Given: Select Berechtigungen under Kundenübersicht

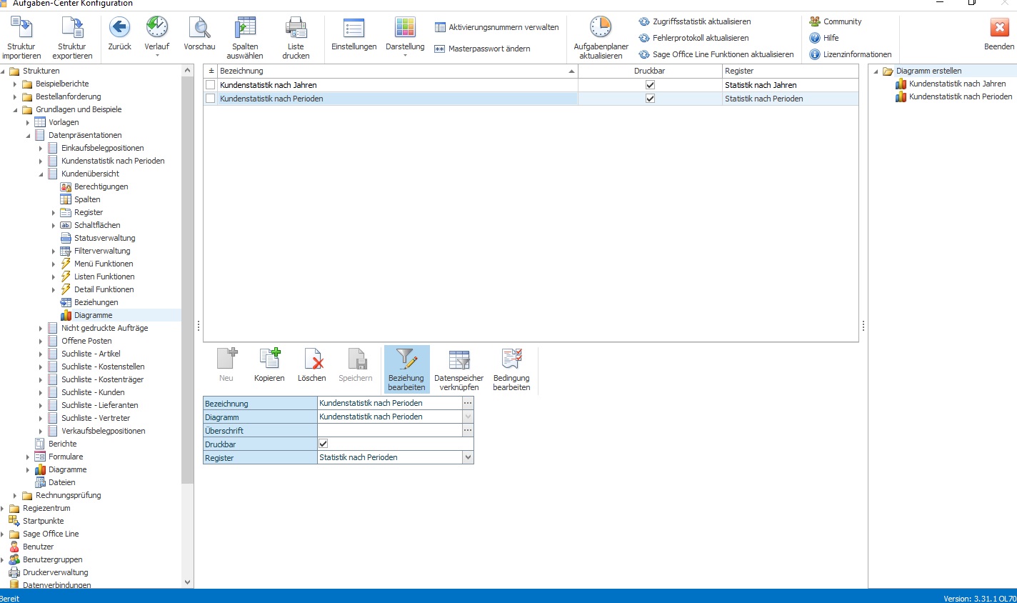Looking at the screenshot, I should click(101, 186).
